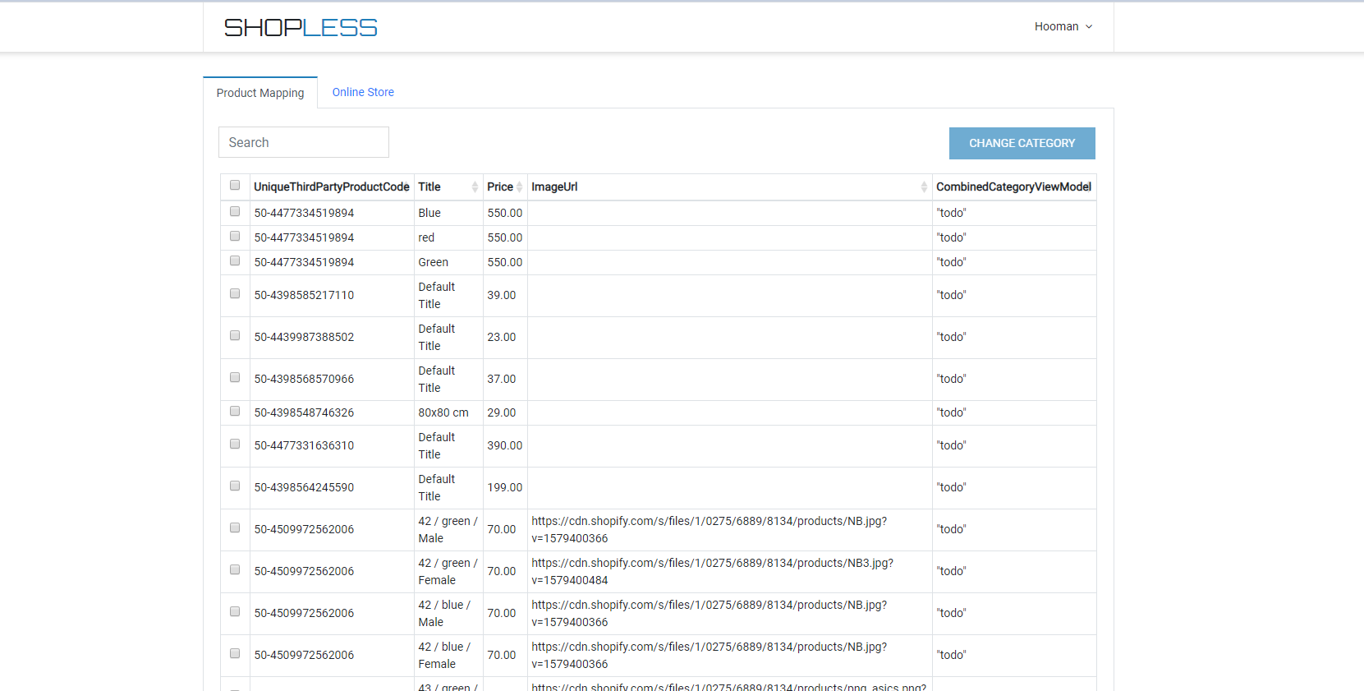Check the box for the Green row

coord(235,260)
